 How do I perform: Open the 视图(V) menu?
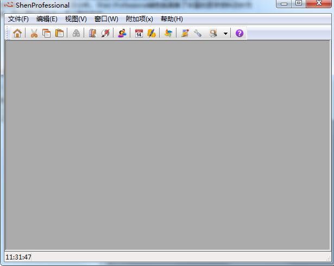point(75,19)
